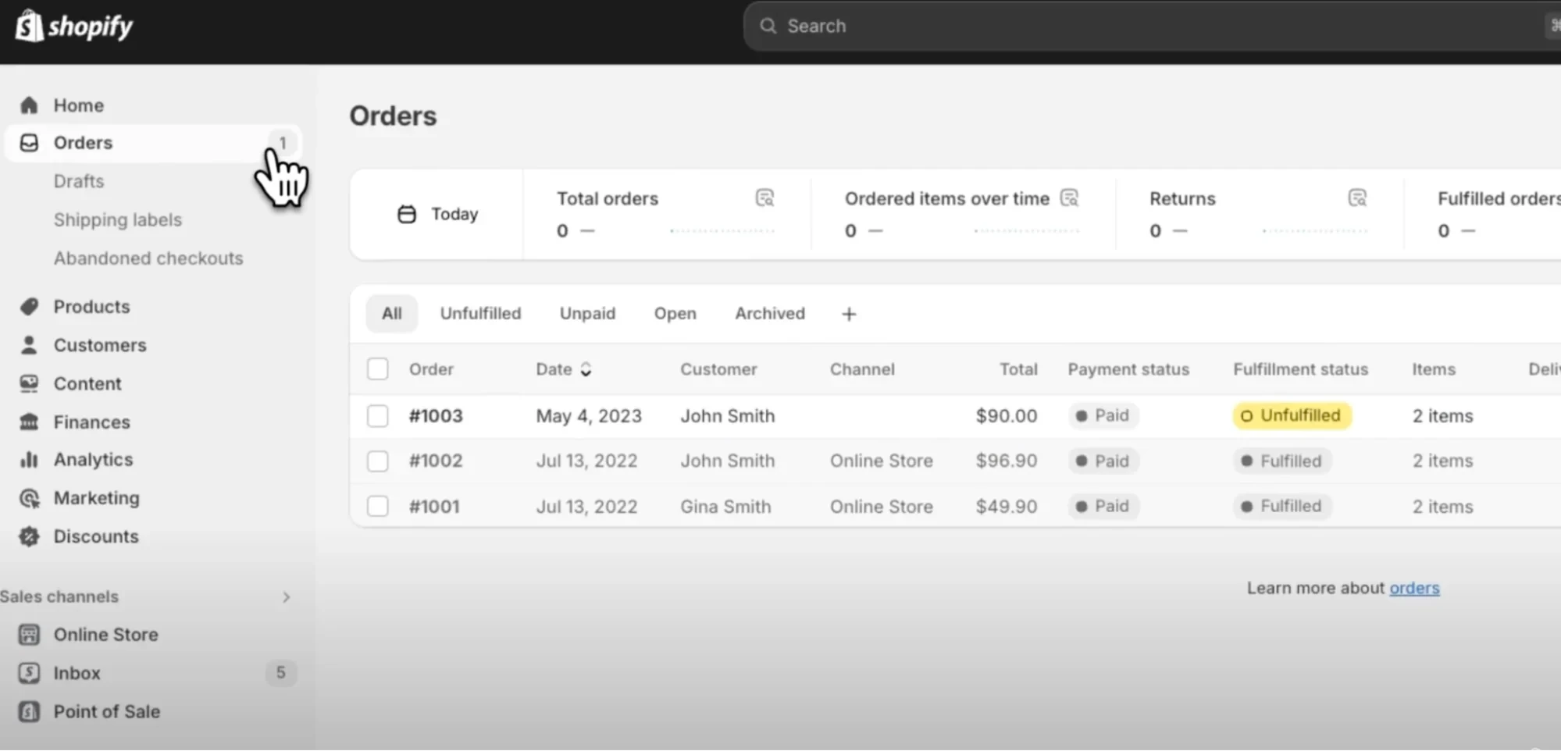The width and height of the screenshot is (1561, 751).
Task: Click the Marketing target icon in the sidebar
Action: pyautogui.click(x=29, y=498)
